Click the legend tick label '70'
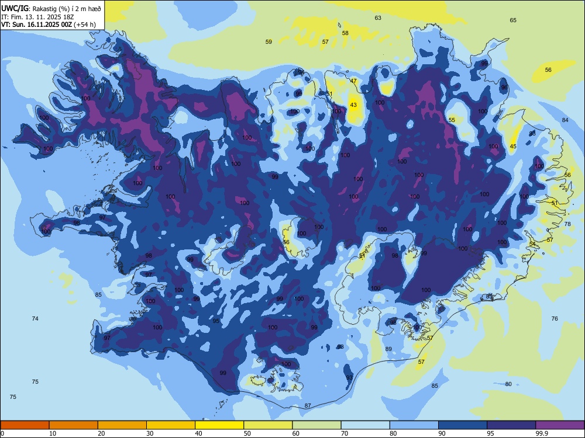The height and width of the screenshot is (438, 585). [x=345, y=433]
